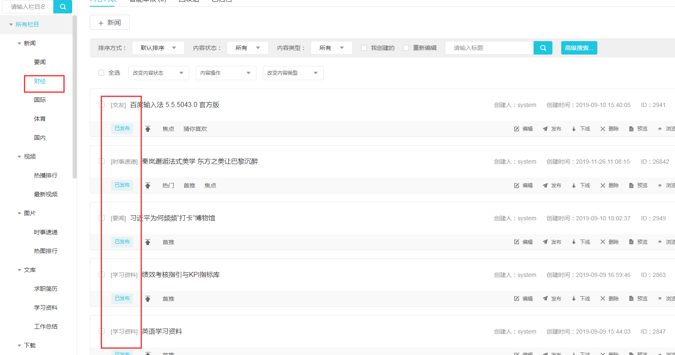
Task: Open 高级搜索 advanced search
Action: (579, 48)
